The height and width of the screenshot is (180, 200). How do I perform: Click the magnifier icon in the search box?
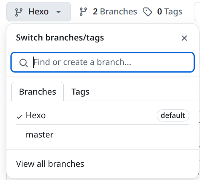(x=24, y=63)
